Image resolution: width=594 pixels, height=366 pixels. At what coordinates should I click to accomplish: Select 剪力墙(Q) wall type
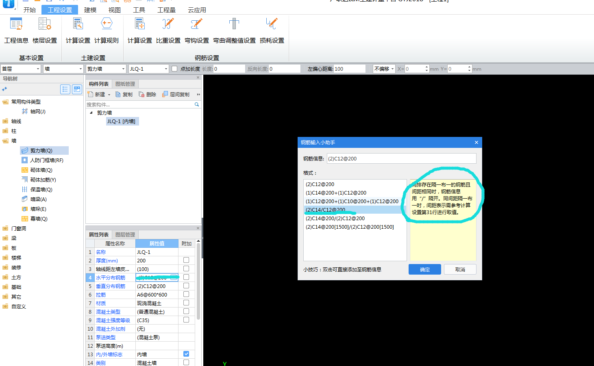(x=44, y=150)
